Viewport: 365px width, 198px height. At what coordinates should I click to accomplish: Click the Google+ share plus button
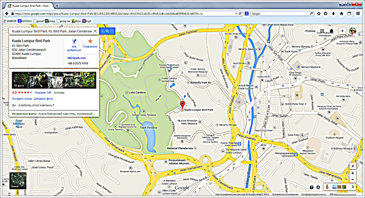tap(342, 31)
